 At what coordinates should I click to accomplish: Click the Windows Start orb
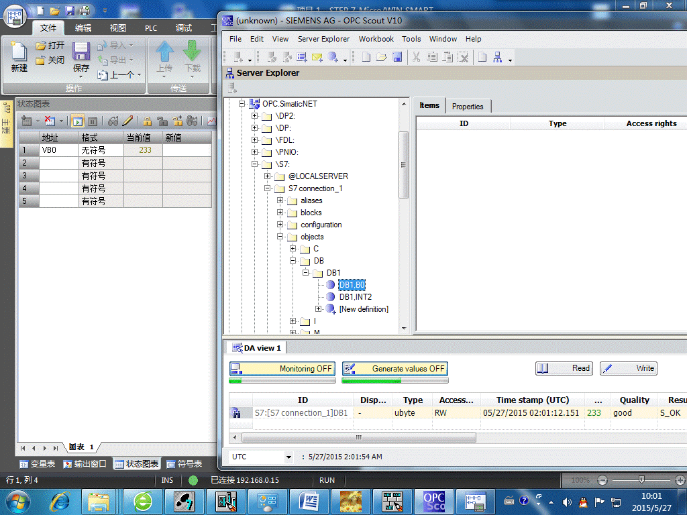point(18,502)
